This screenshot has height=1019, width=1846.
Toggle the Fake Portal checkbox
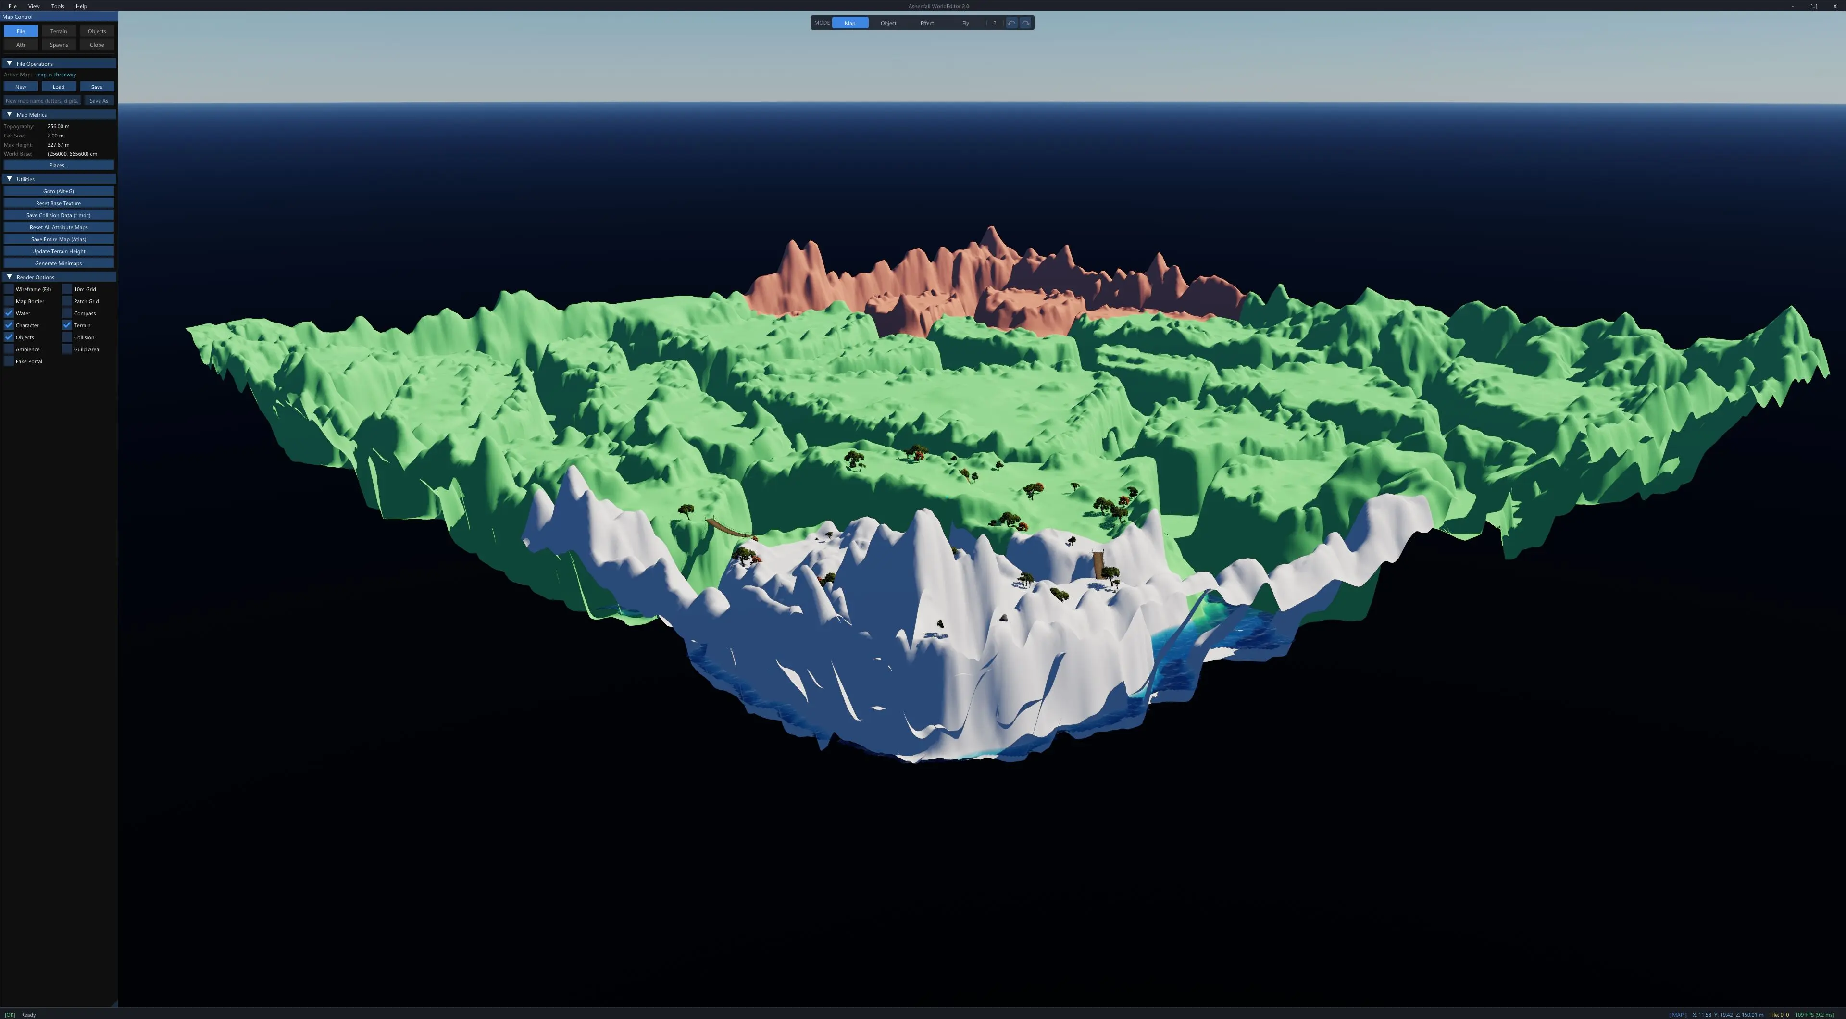click(9, 361)
